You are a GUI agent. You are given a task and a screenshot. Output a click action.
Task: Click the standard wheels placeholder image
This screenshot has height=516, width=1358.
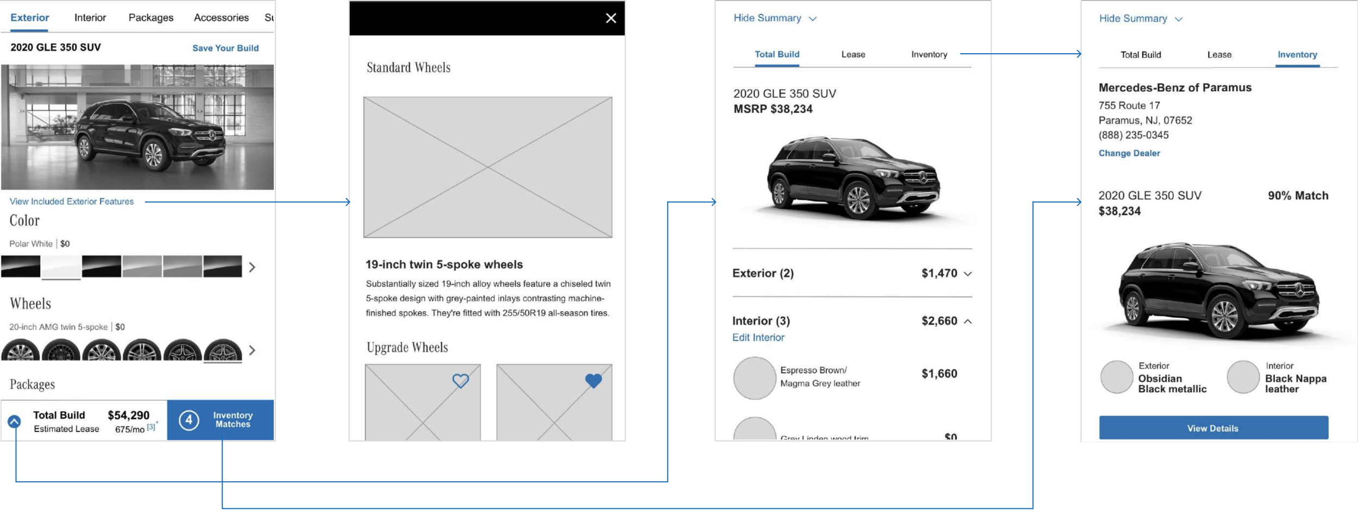tap(488, 167)
